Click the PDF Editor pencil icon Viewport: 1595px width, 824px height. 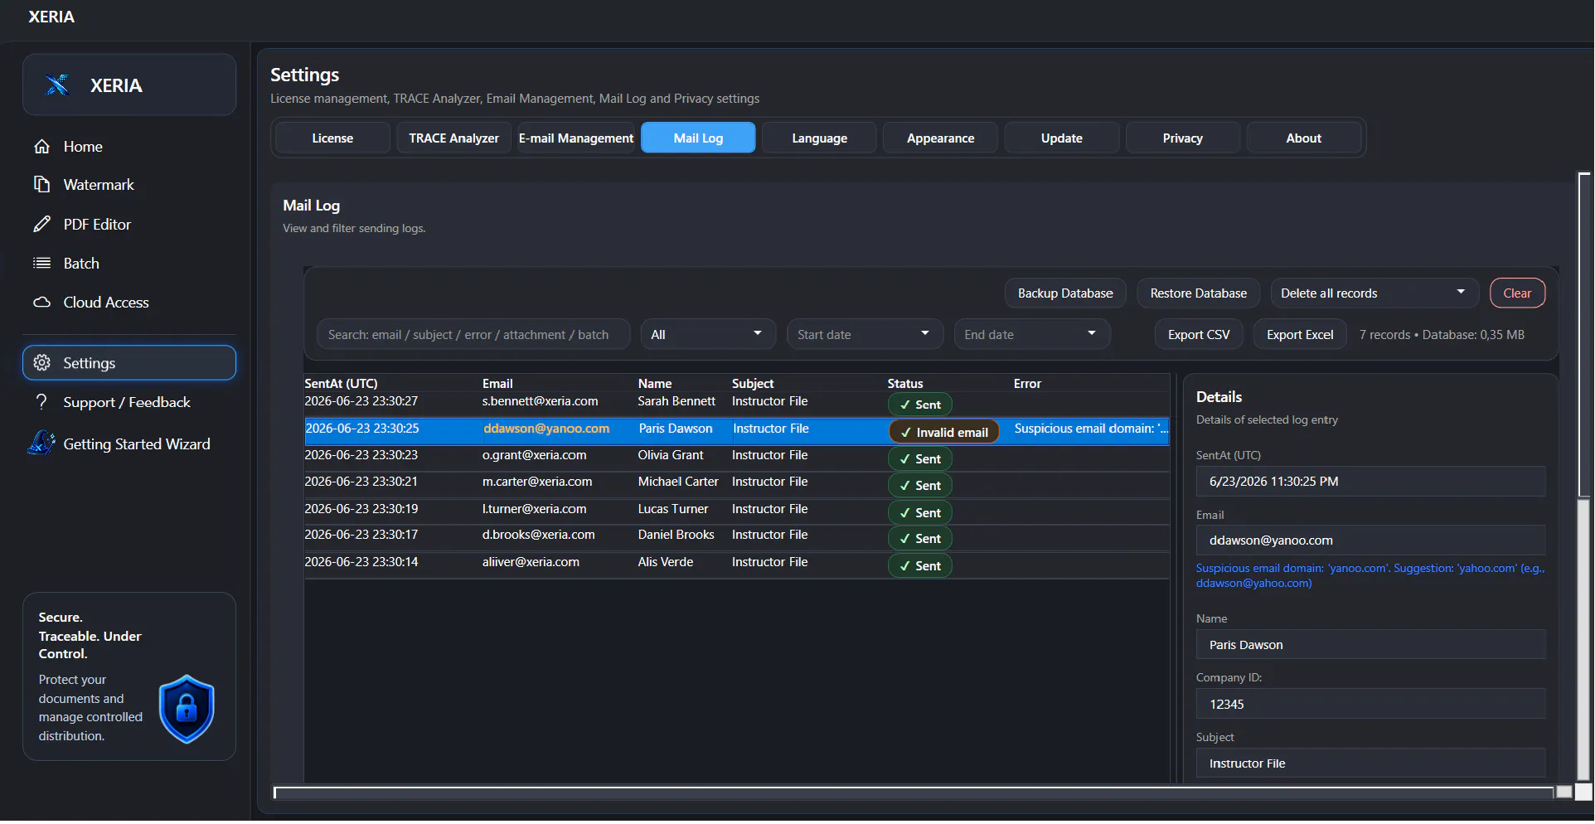[x=41, y=224]
